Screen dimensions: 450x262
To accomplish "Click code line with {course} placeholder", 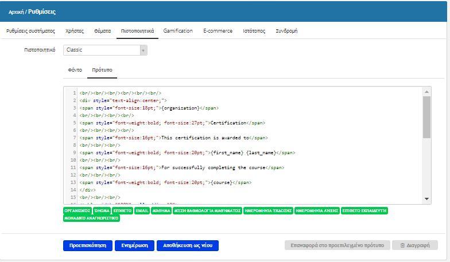I will coord(165,182).
